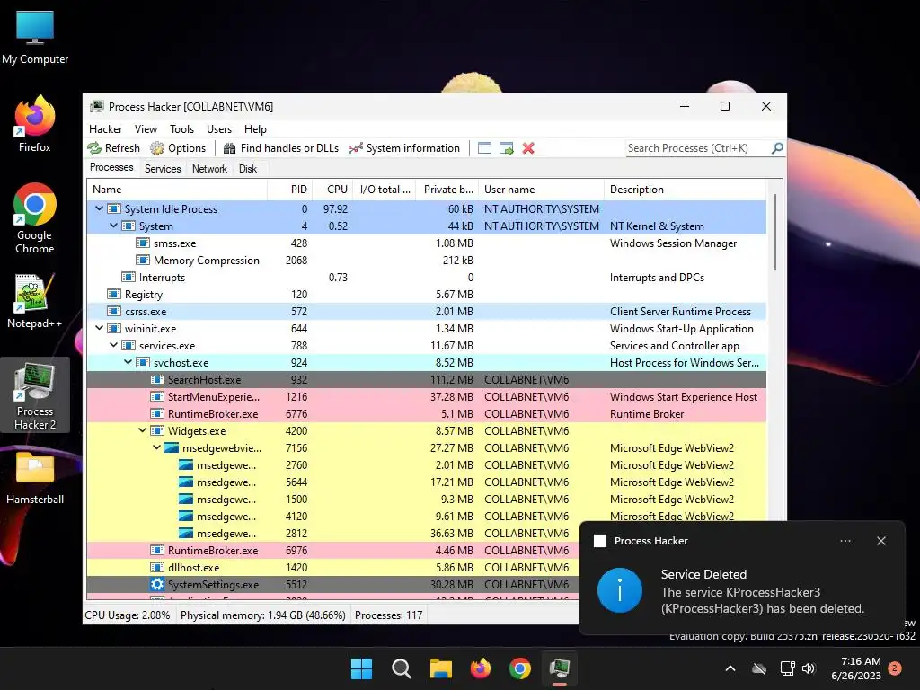Select RuntimeBroker.exe with PID 6776

[427, 413]
